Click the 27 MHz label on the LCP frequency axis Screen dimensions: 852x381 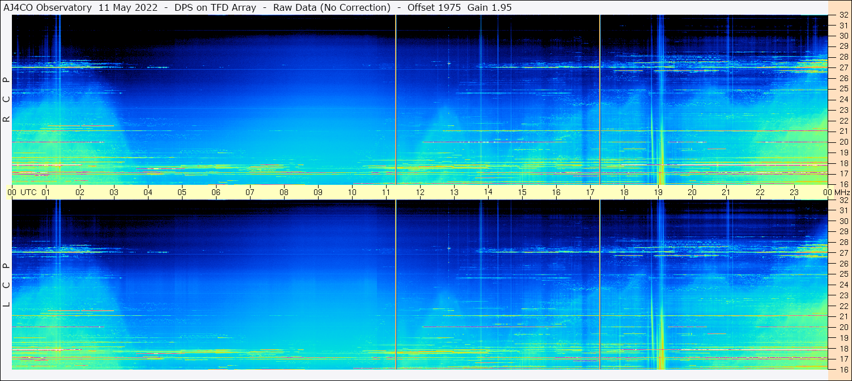pyautogui.click(x=843, y=253)
